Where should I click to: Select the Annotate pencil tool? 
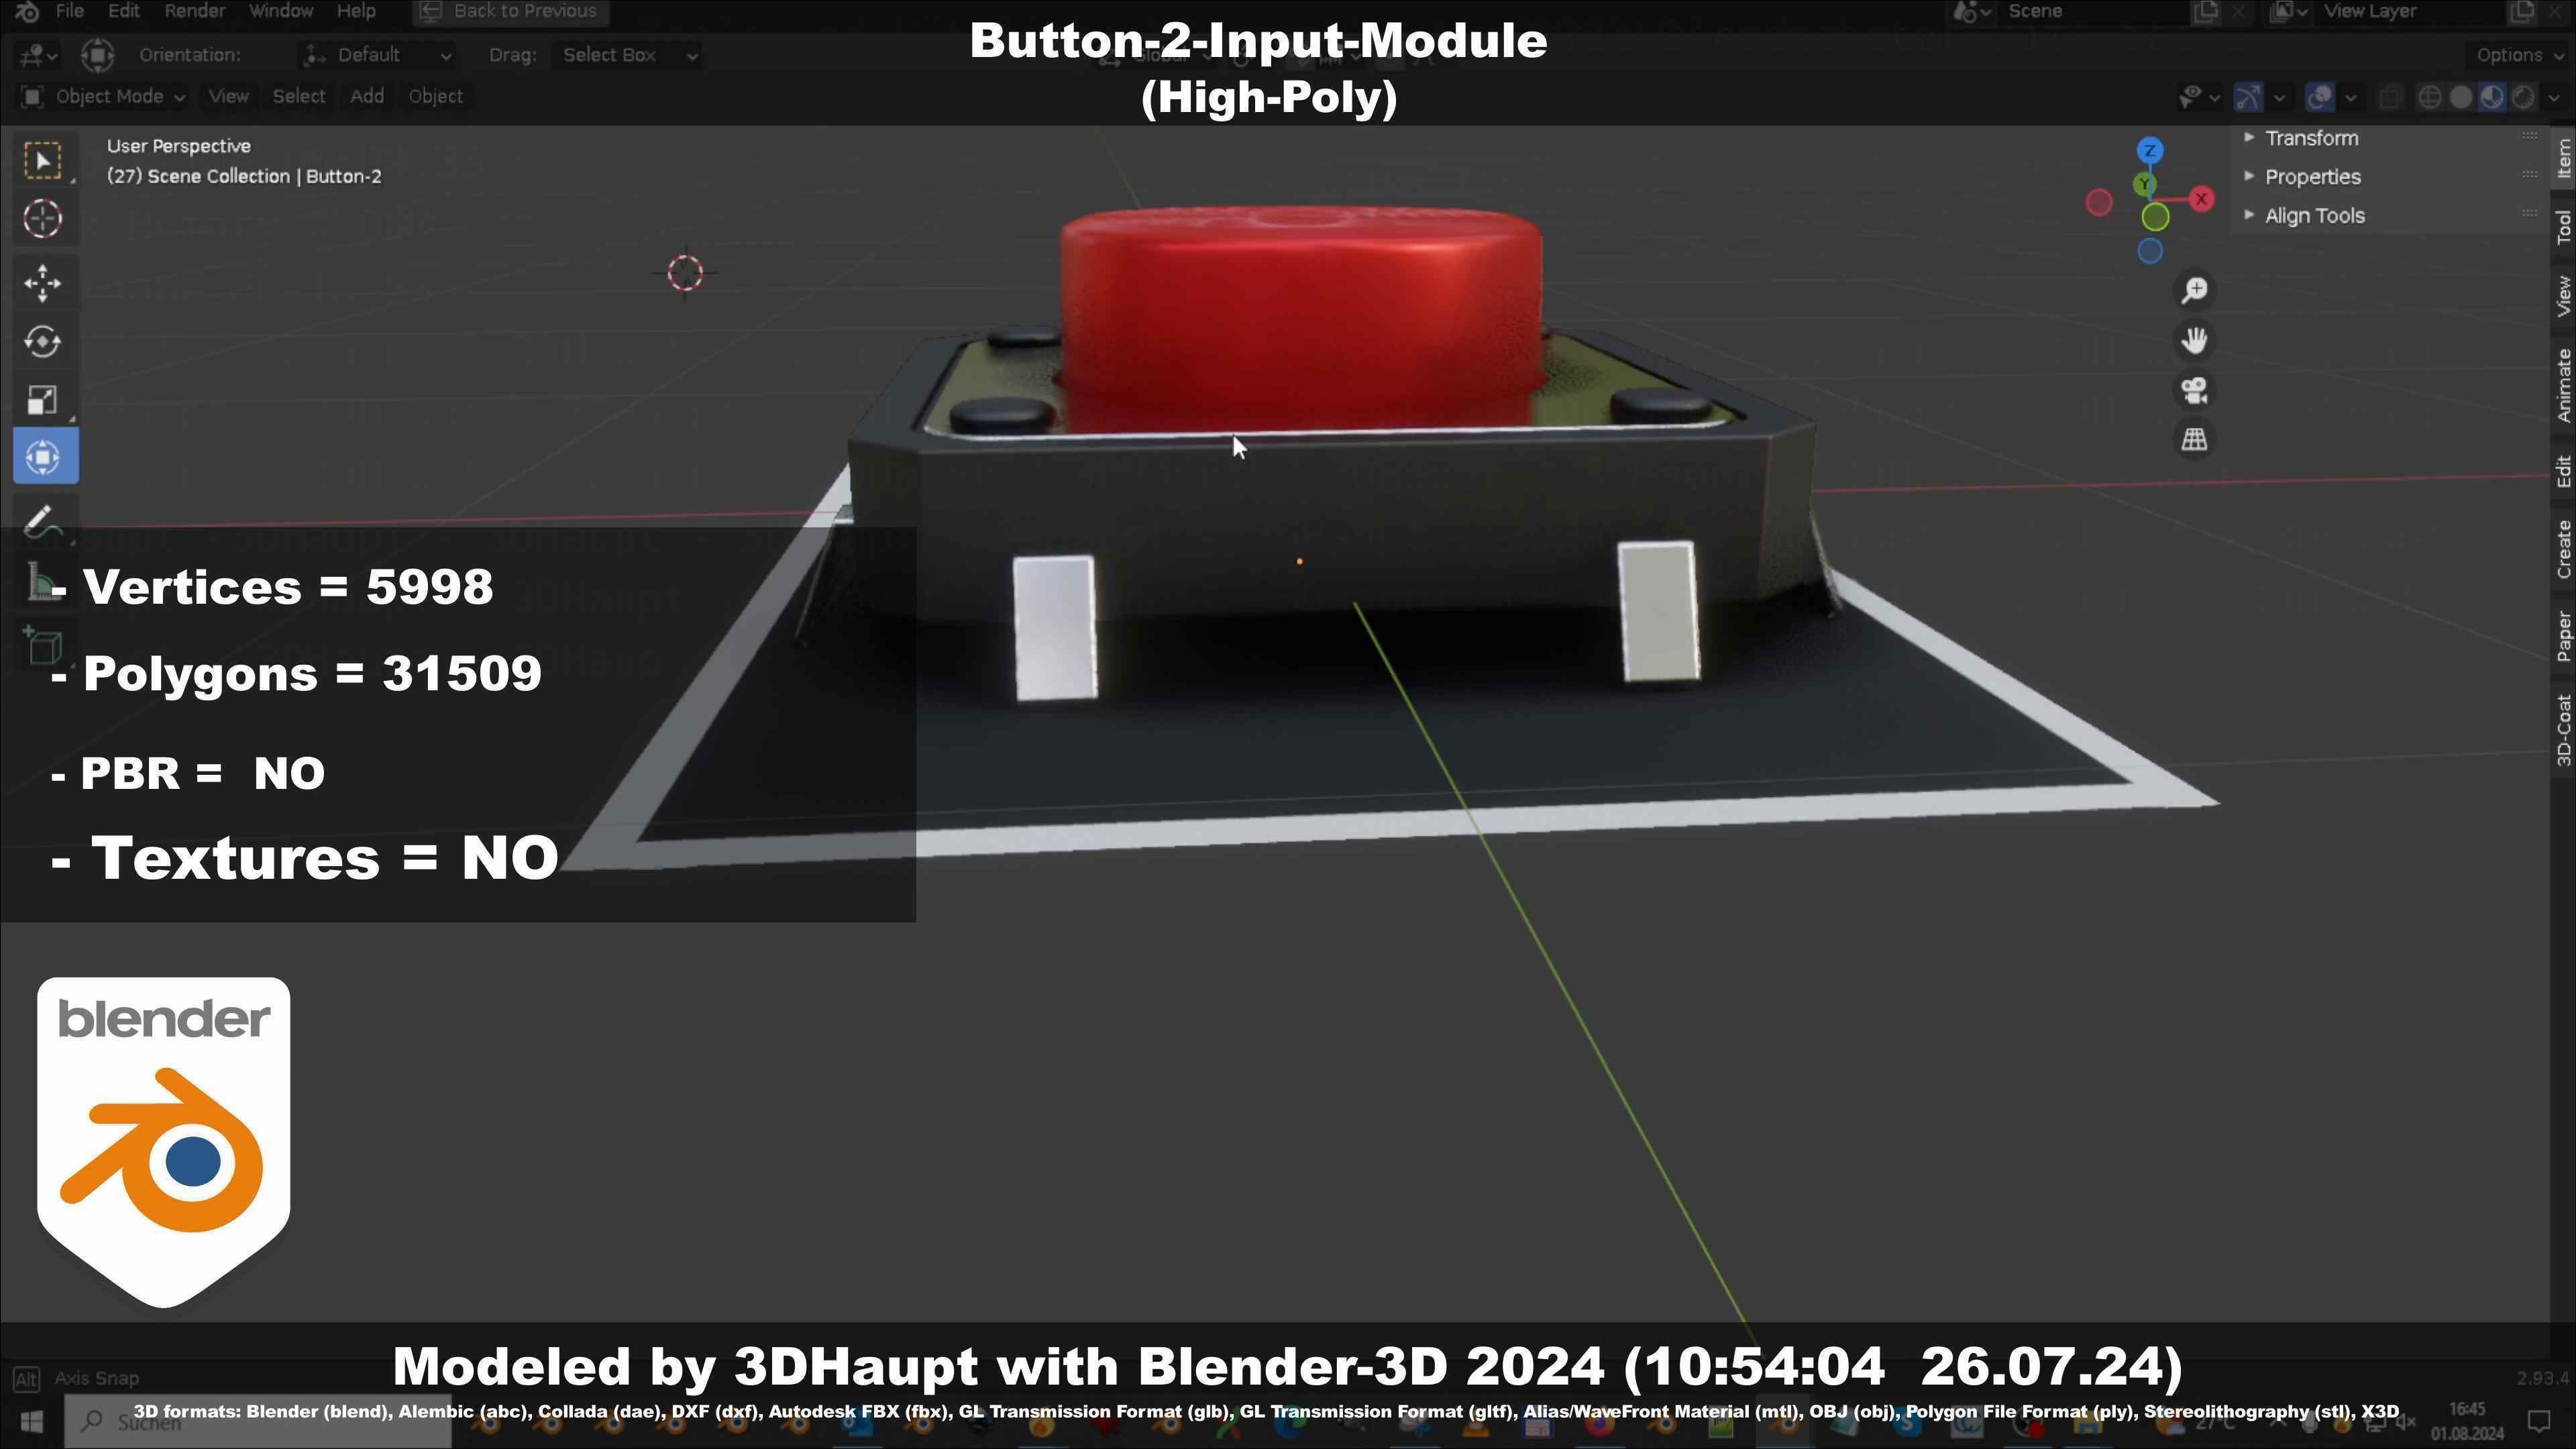(43, 521)
